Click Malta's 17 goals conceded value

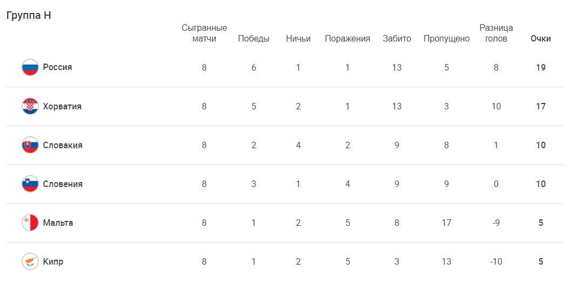pyautogui.click(x=446, y=223)
